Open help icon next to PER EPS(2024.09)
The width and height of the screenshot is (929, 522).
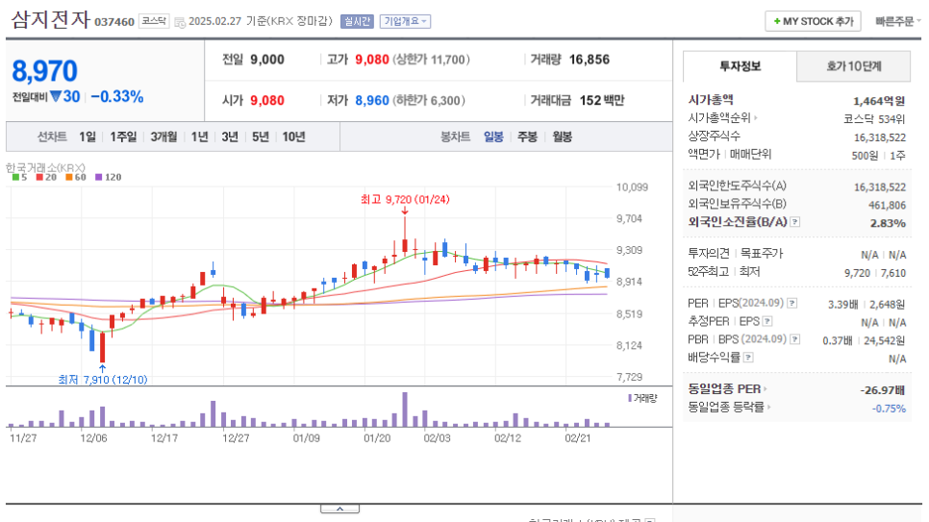(x=792, y=304)
